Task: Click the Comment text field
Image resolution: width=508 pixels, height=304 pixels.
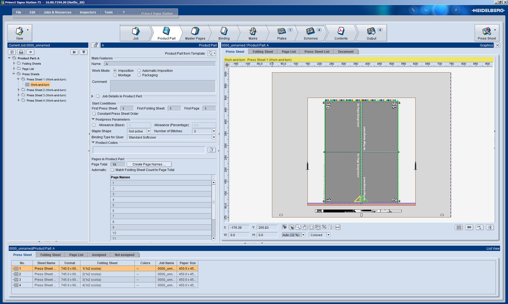Action: (x=163, y=86)
